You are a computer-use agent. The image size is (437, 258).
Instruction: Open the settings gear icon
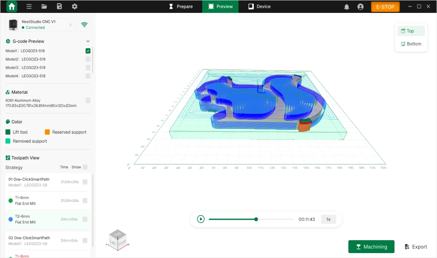[74, 6]
